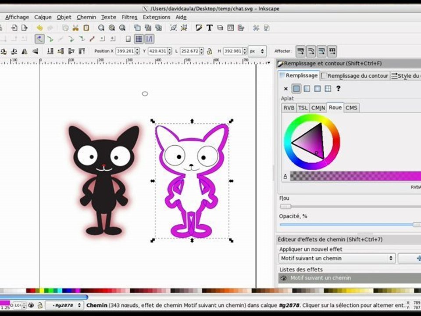Switch to the RVB color tab
This screenshot has width=421, height=316.
pyautogui.click(x=289, y=108)
